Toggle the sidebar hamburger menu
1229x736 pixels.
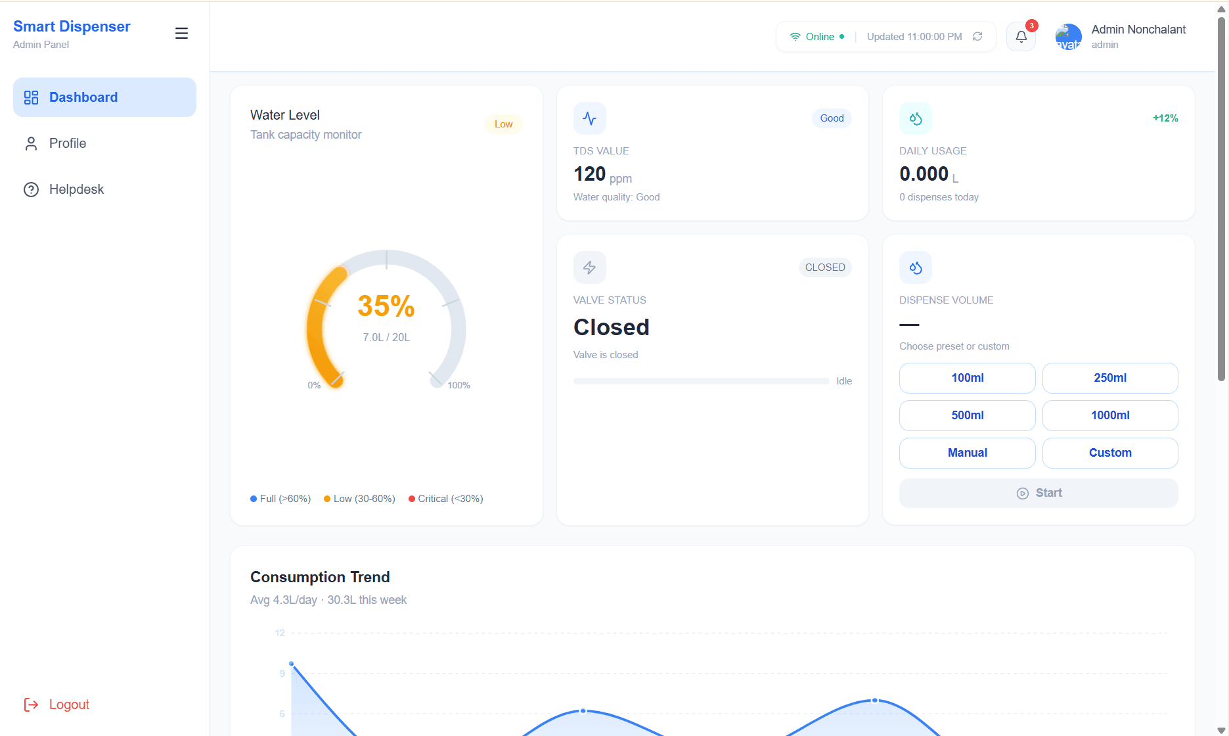pos(181,34)
